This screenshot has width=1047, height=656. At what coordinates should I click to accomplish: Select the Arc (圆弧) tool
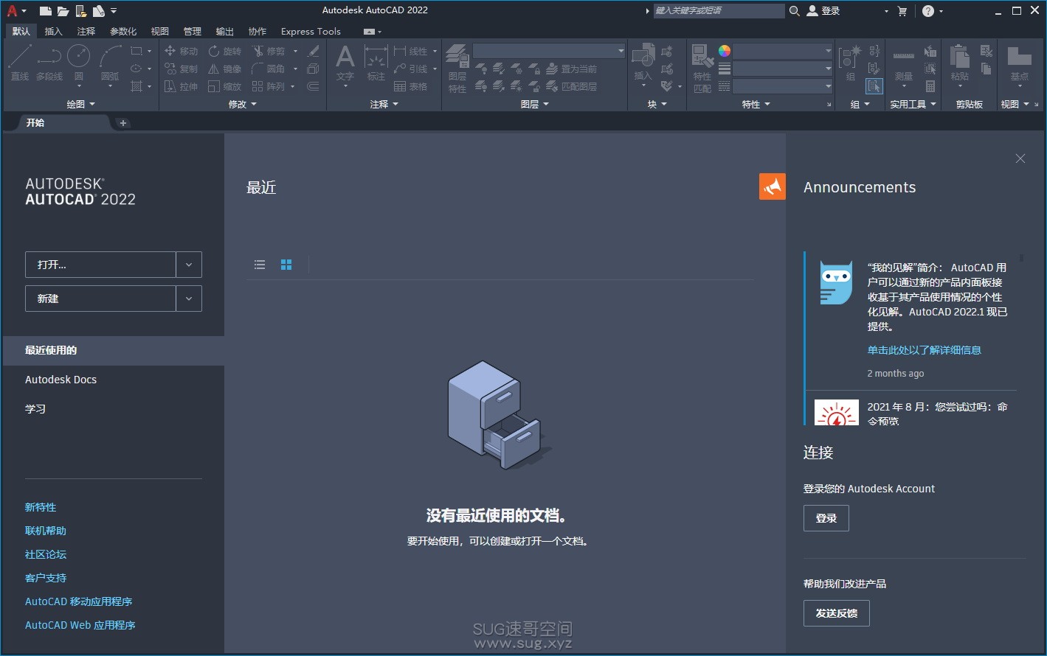pyautogui.click(x=110, y=63)
